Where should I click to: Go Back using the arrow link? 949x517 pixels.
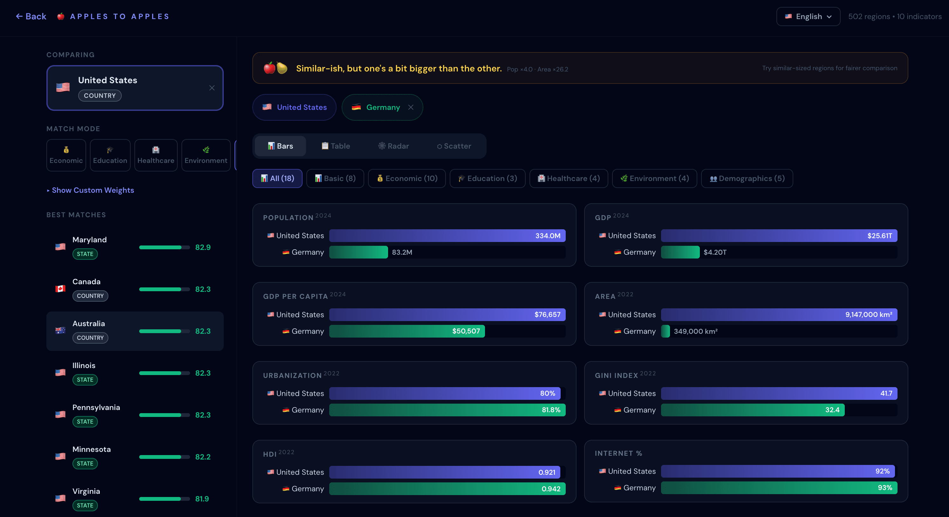pos(31,17)
